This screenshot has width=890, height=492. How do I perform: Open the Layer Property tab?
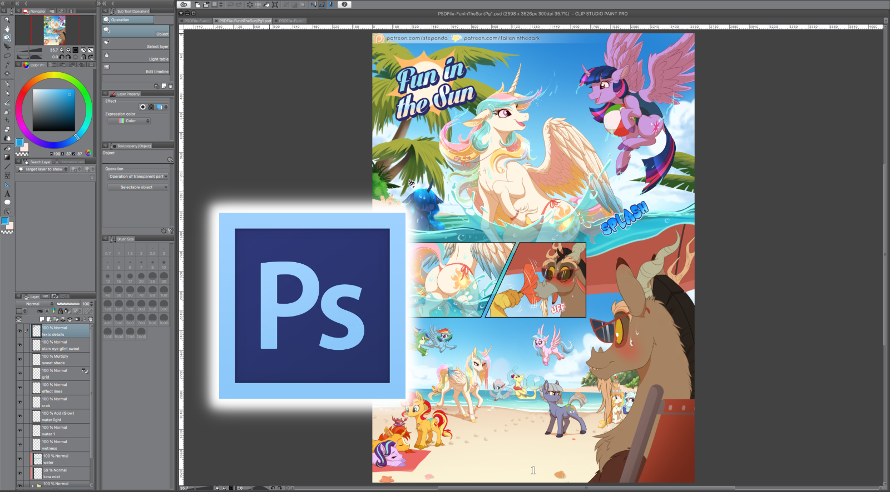(125, 94)
